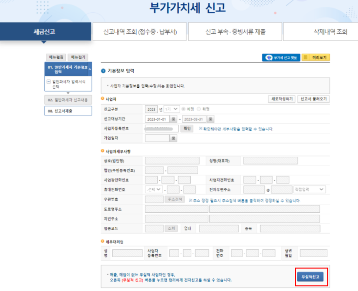Open the 휴대전화번호 선택 prefix dropdown
This screenshot has width=358, height=291.
click(x=154, y=190)
